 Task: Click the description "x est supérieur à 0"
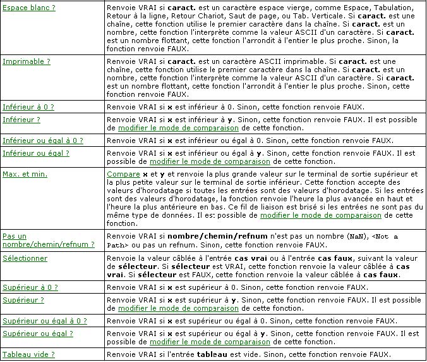click(x=203, y=287)
